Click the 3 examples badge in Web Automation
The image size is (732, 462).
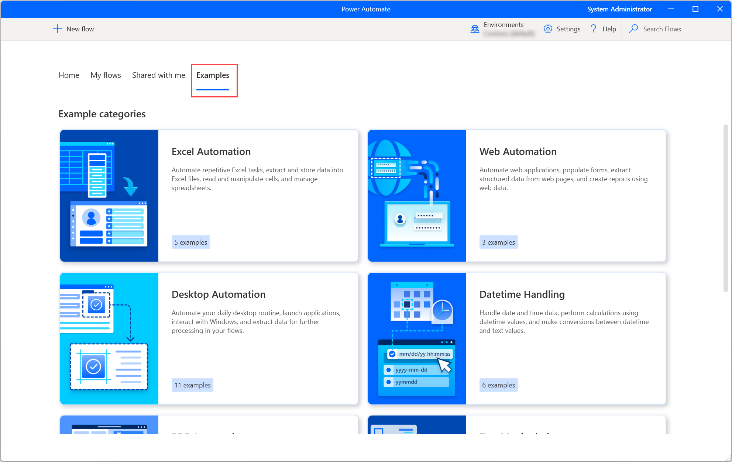coord(497,242)
